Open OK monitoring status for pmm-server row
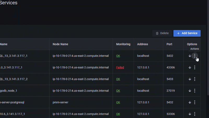This screenshot has width=209, height=118. pyautogui.click(x=118, y=102)
